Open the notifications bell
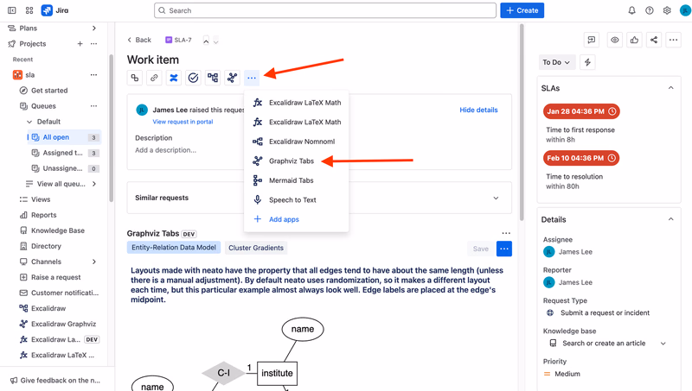The width and height of the screenshot is (692, 391). click(632, 10)
